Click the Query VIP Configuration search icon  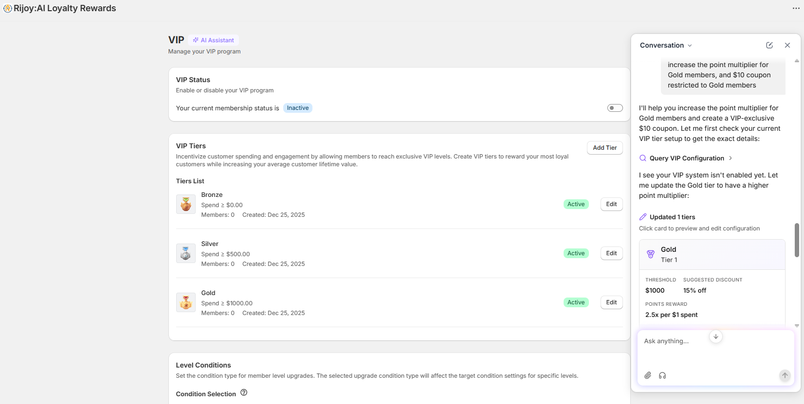tap(643, 158)
